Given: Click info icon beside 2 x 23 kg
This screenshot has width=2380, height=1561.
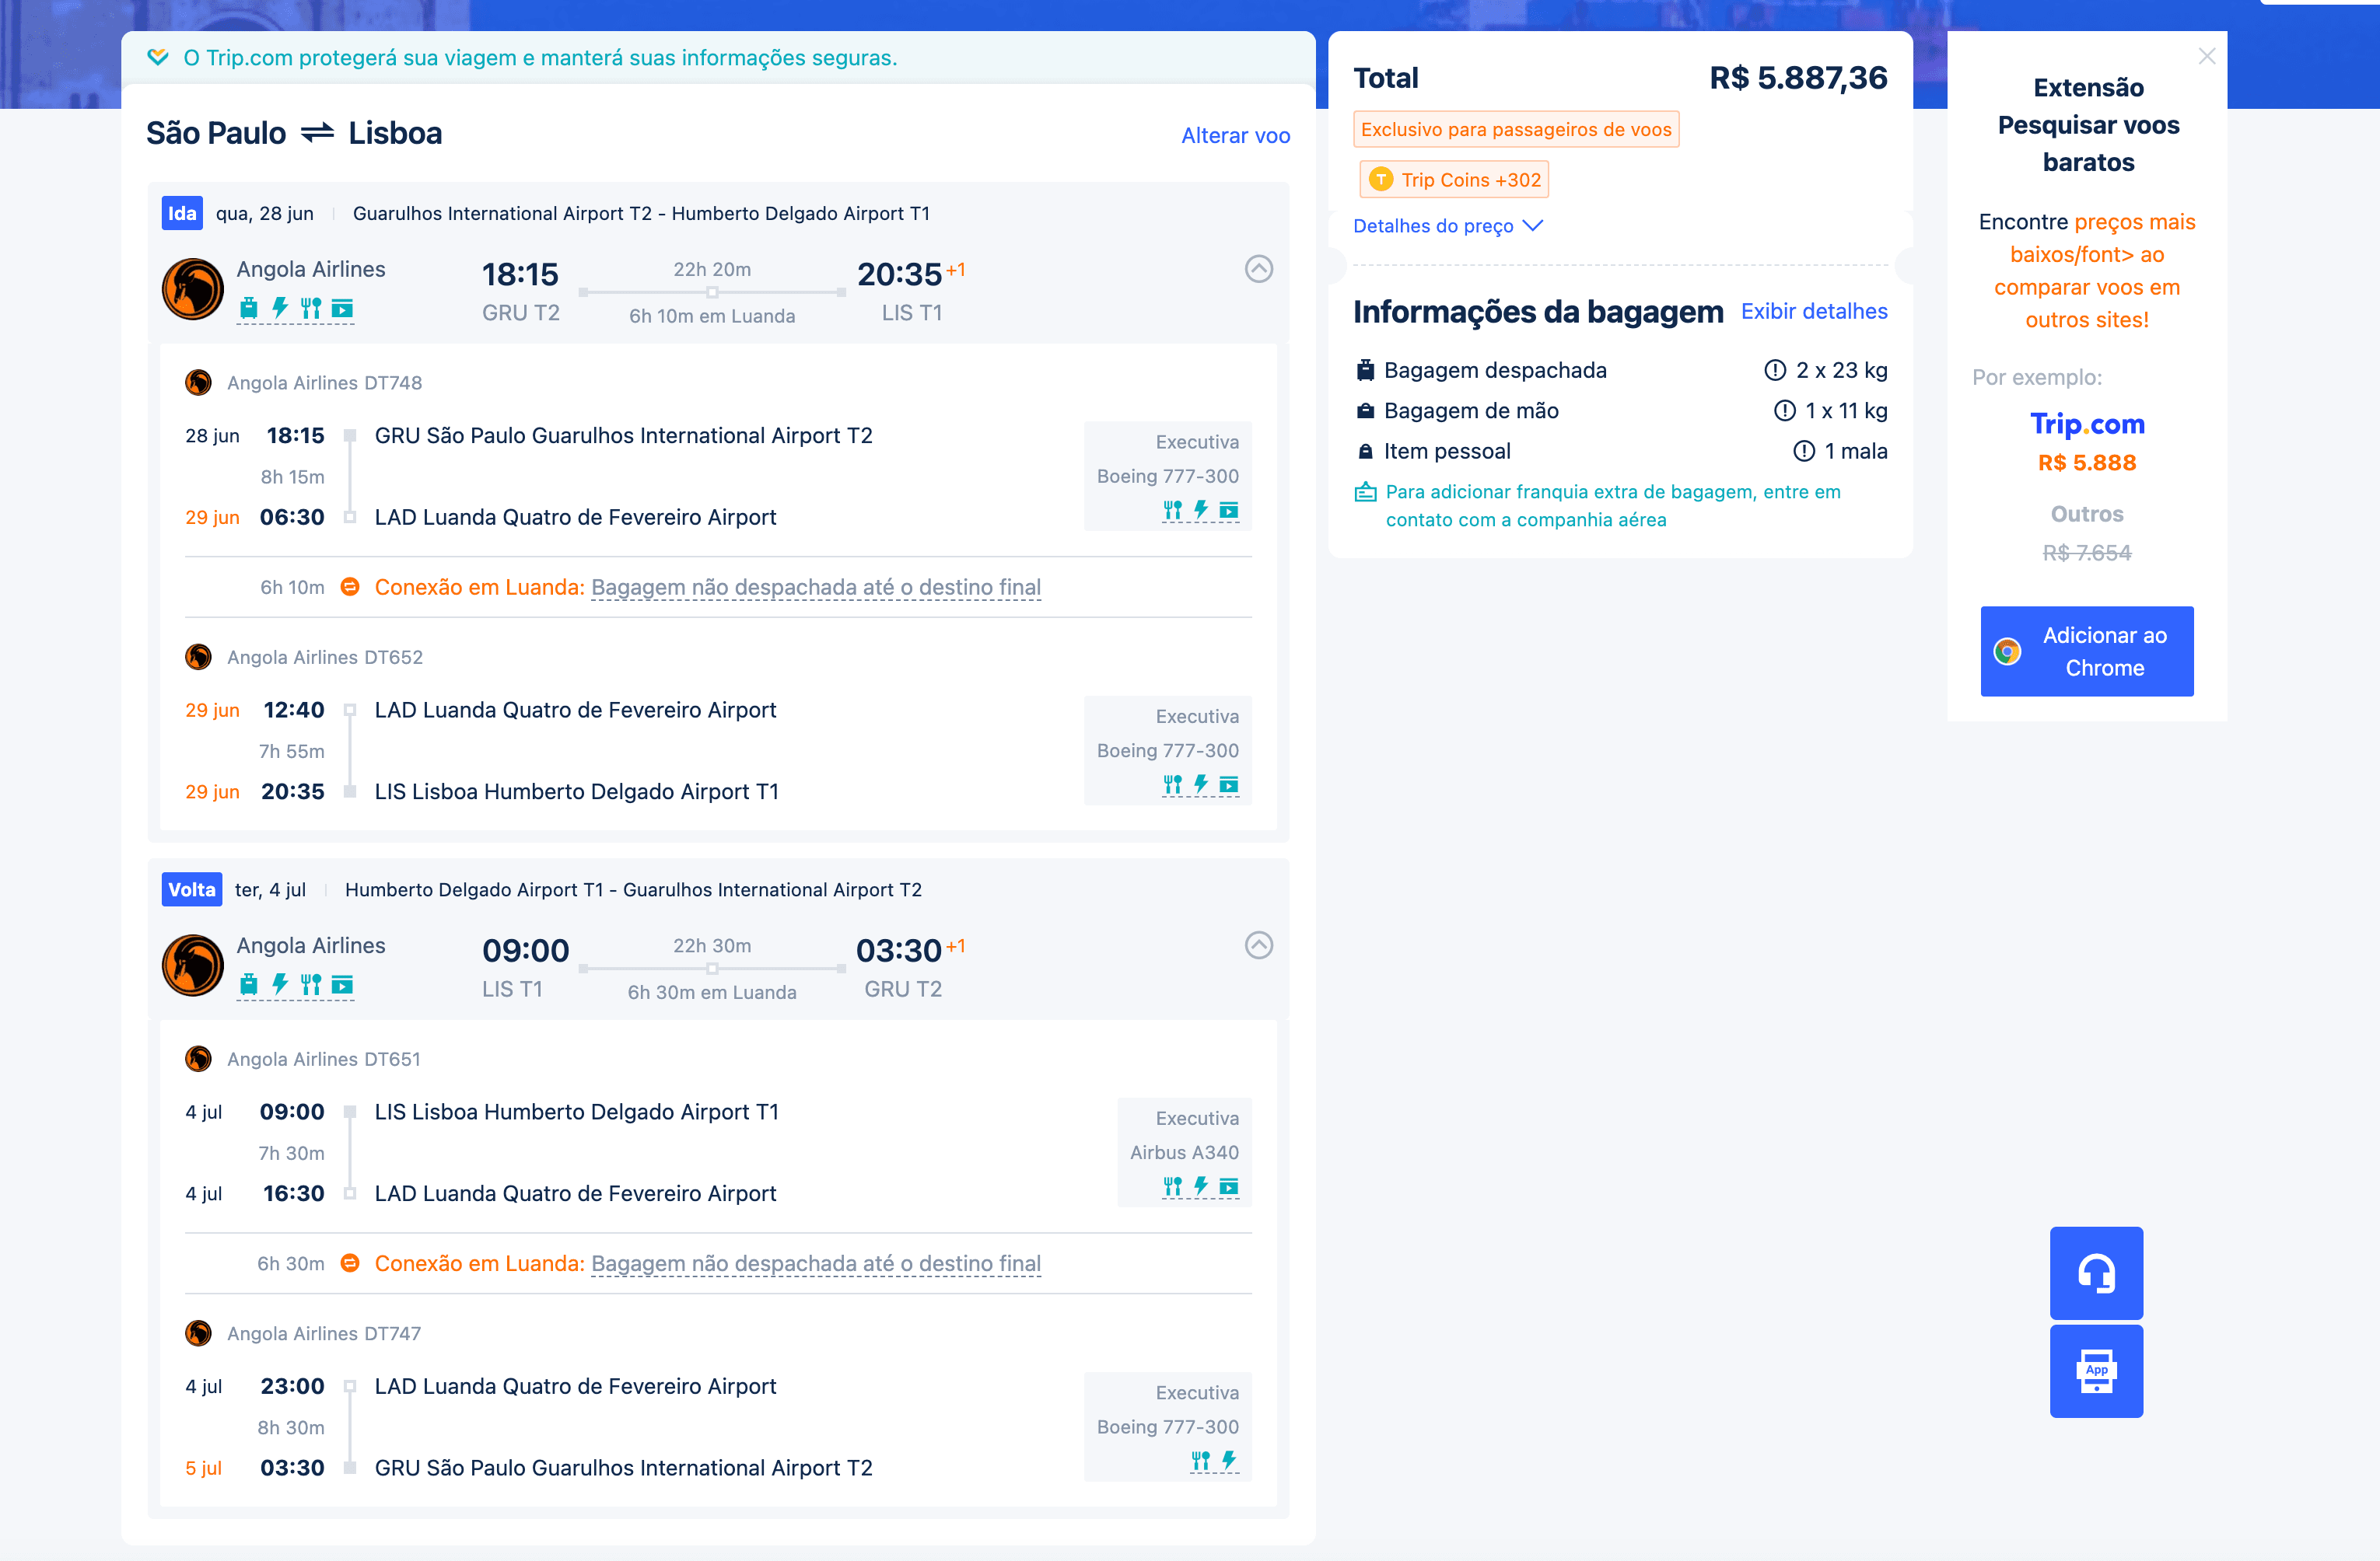Looking at the screenshot, I should coord(1774,370).
